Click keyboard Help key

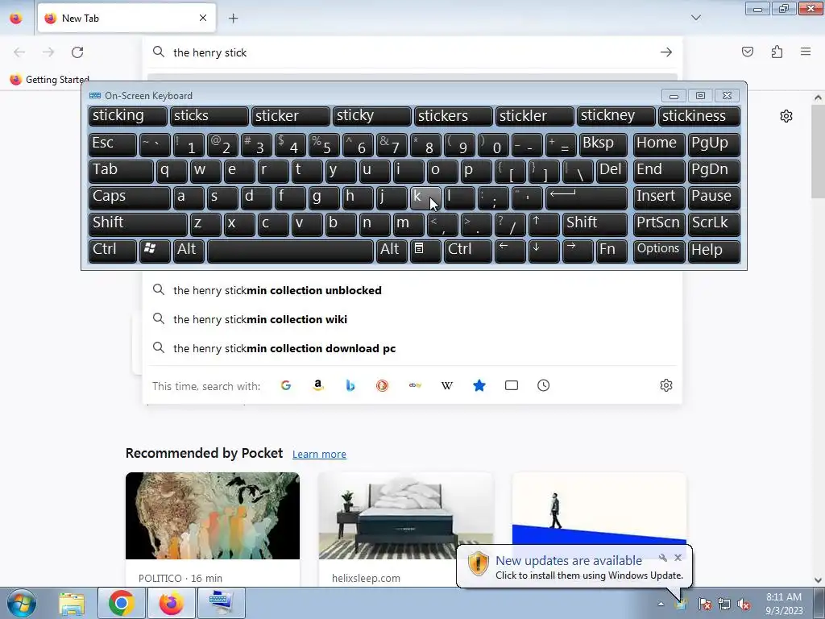pos(714,251)
